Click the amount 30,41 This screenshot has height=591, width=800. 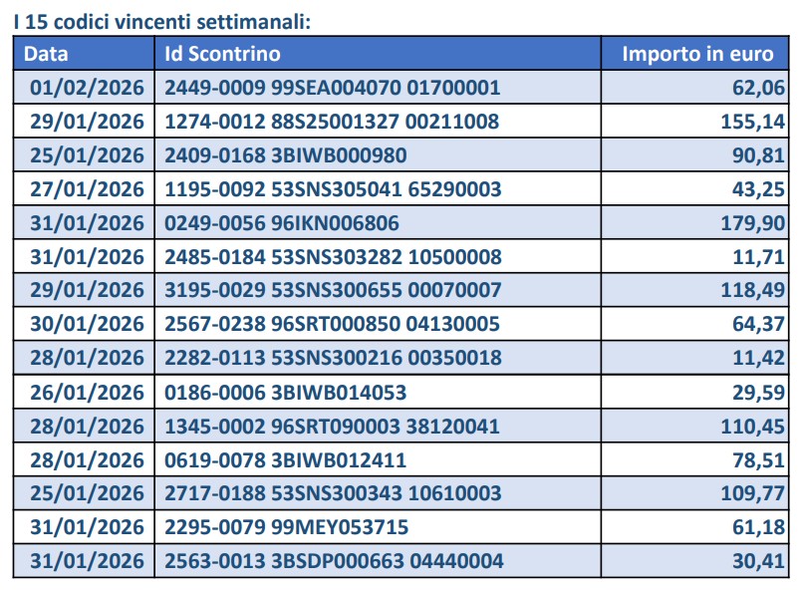point(759,561)
